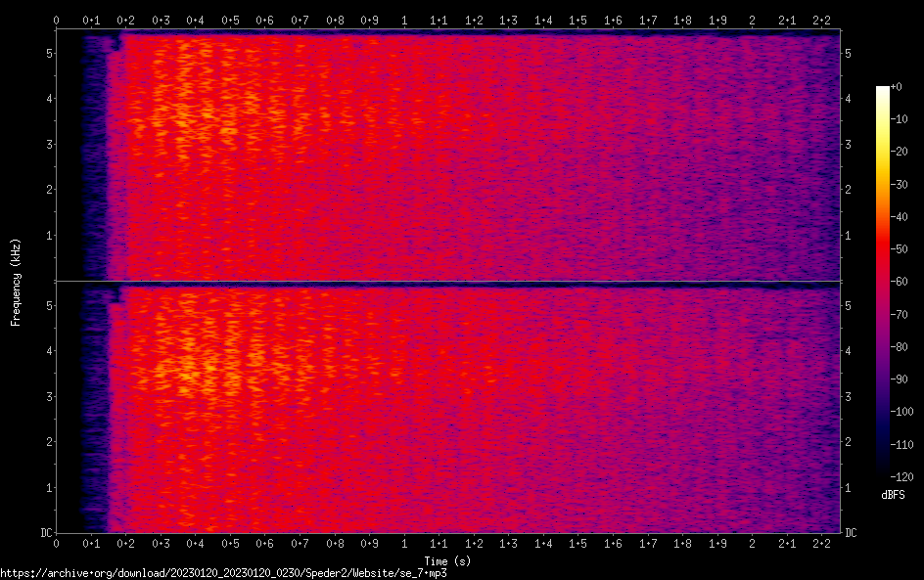The image size is (924, 580).
Task: Click the 5 kHz label on lower channel right axis
Action: coord(848,305)
